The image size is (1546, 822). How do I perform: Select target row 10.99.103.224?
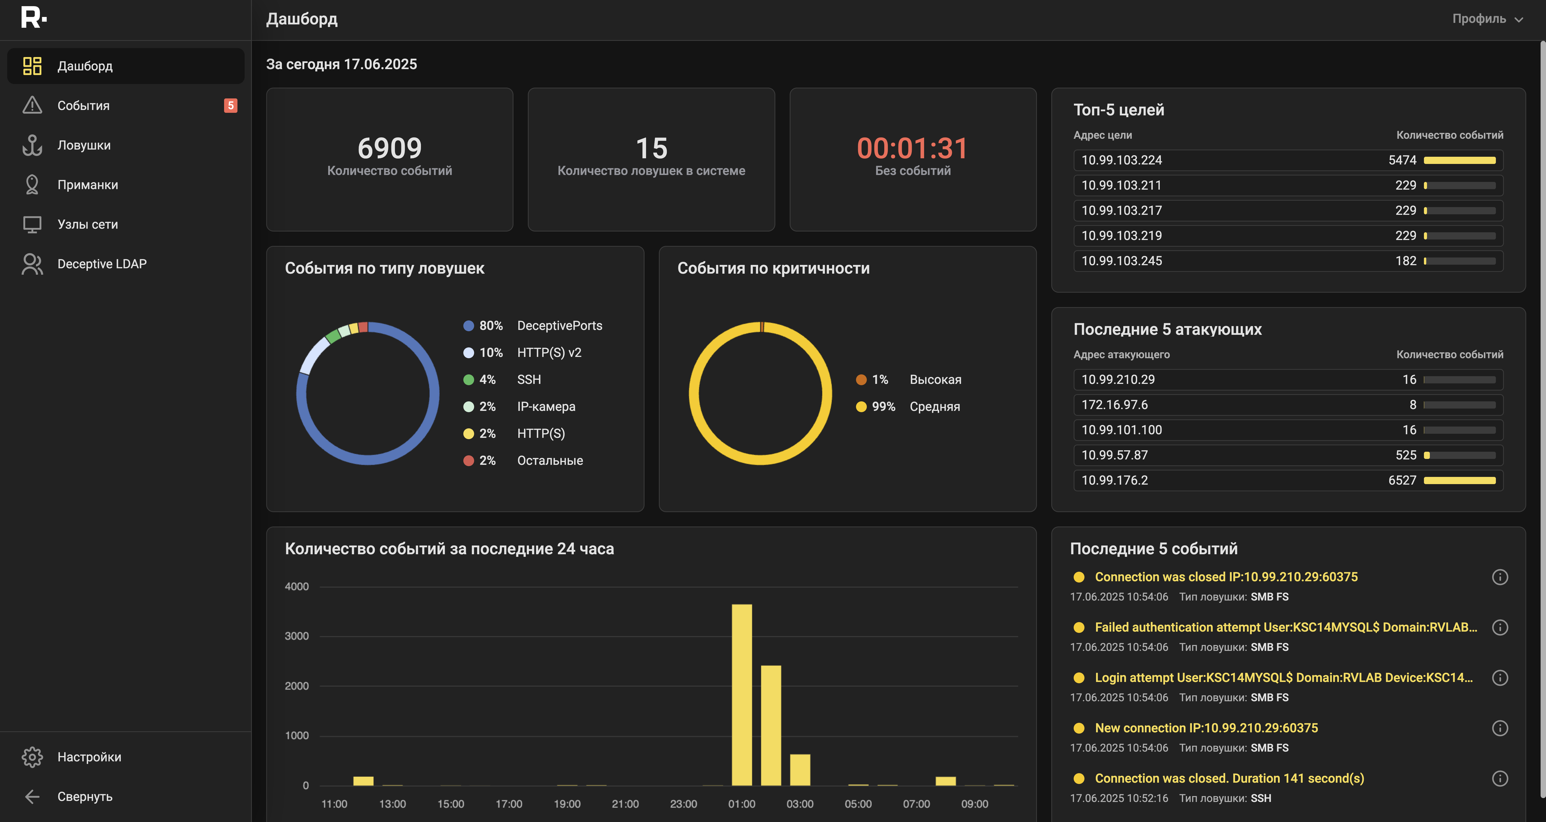(1287, 160)
